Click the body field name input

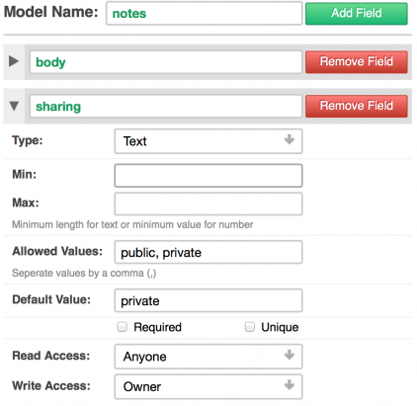coord(166,62)
